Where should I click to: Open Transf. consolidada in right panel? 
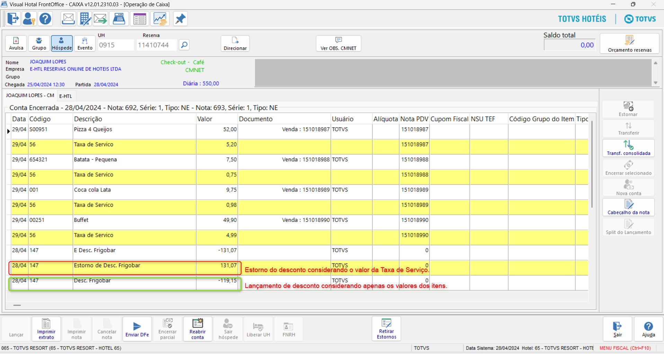tap(628, 148)
